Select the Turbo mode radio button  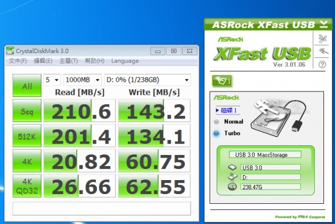tap(216, 133)
